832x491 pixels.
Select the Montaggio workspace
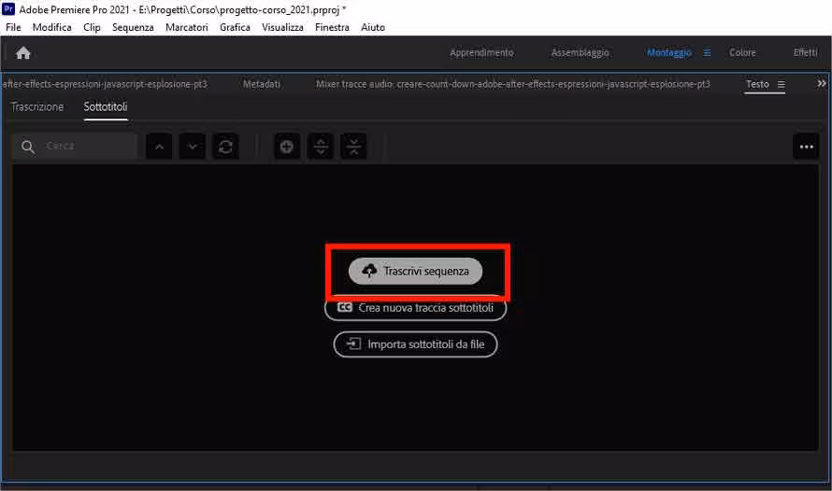[x=669, y=53]
